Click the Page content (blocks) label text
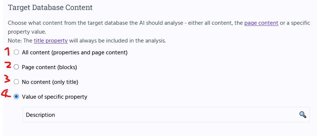The width and height of the screenshot is (317, 136). [x=50, y=67]
